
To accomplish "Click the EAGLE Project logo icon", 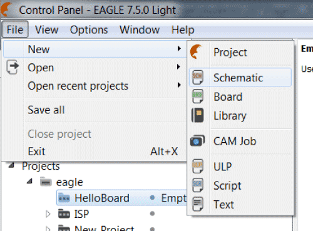I will 196,52.
